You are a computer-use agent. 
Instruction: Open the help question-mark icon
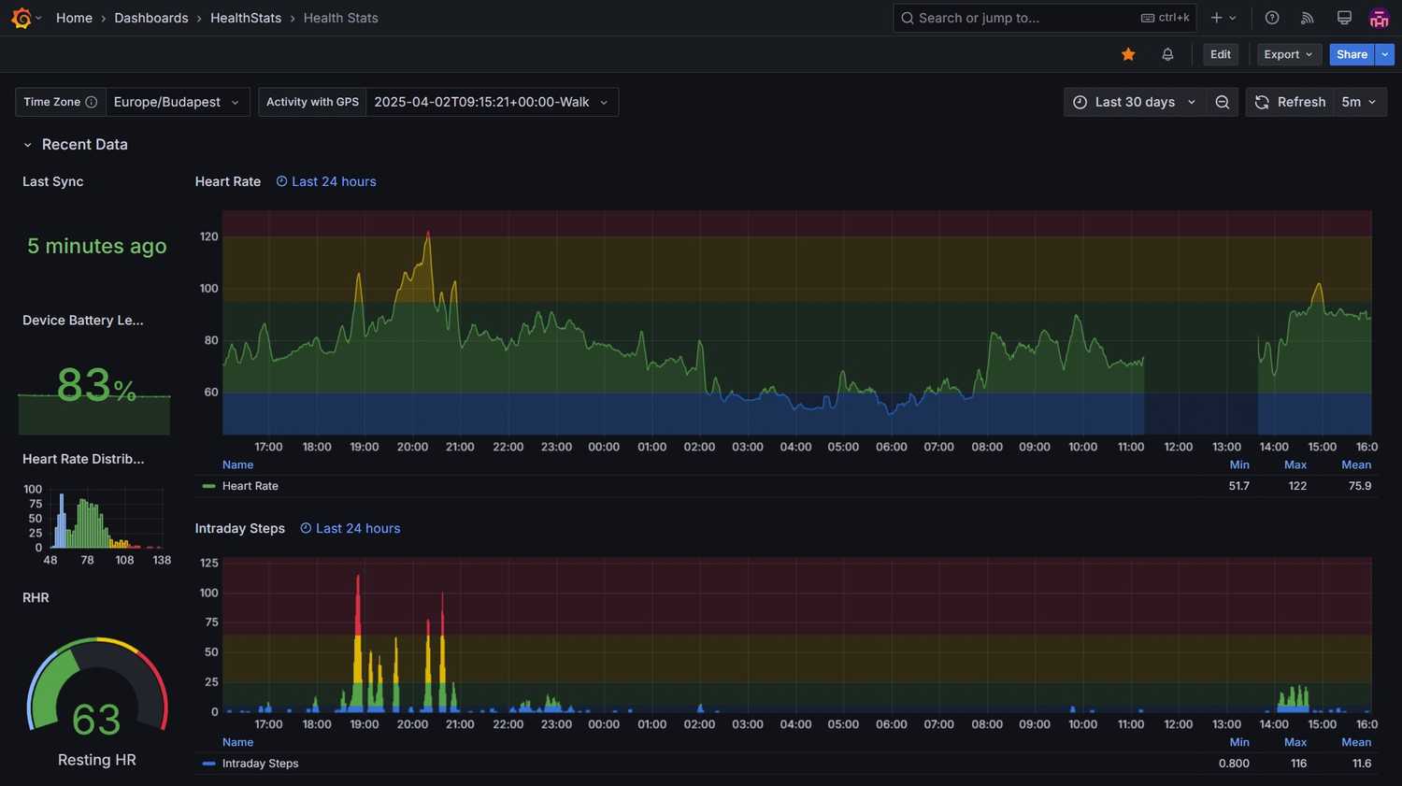point(1272,18)
